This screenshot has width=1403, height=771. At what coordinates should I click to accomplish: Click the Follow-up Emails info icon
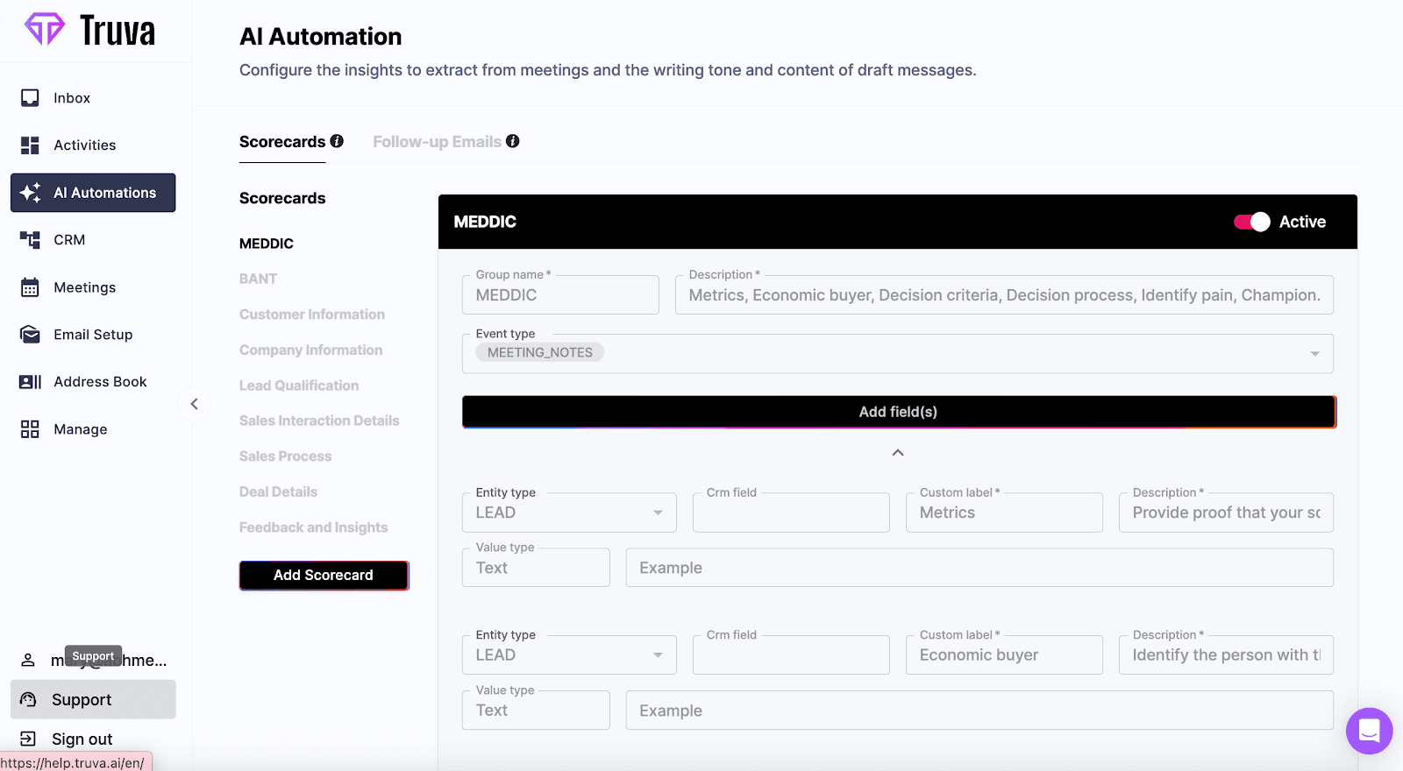pyautogui.click(x=513, y=141)
